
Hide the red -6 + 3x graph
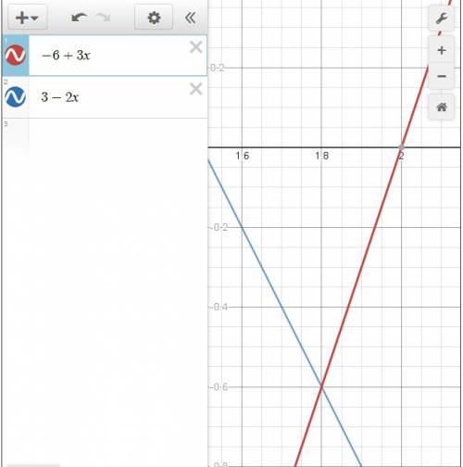pos(16,55)
